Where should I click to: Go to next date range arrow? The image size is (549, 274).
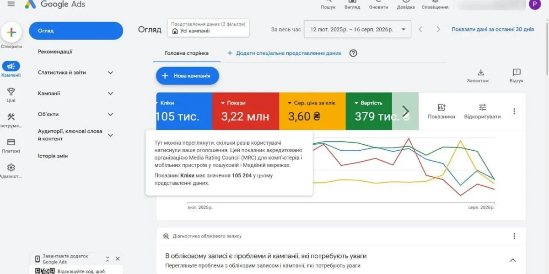[x=438, y=29]
